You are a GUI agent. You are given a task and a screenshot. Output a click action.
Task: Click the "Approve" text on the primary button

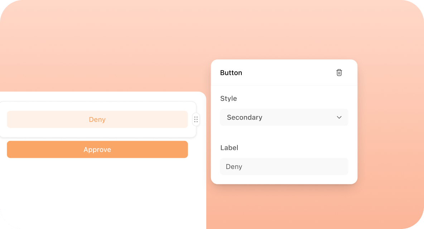pos(97,150)
